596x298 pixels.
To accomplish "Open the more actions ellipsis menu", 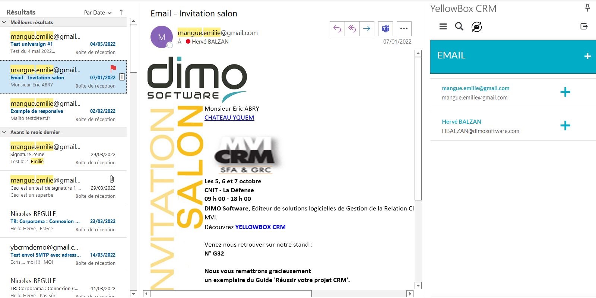I will tap(404, 29).
